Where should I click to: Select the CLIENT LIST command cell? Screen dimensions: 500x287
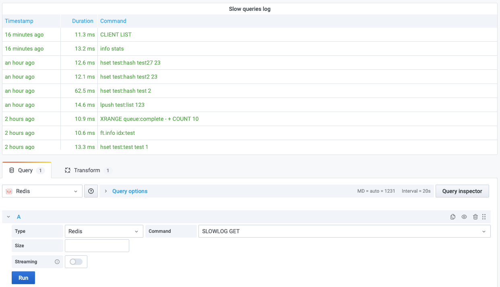298,35
